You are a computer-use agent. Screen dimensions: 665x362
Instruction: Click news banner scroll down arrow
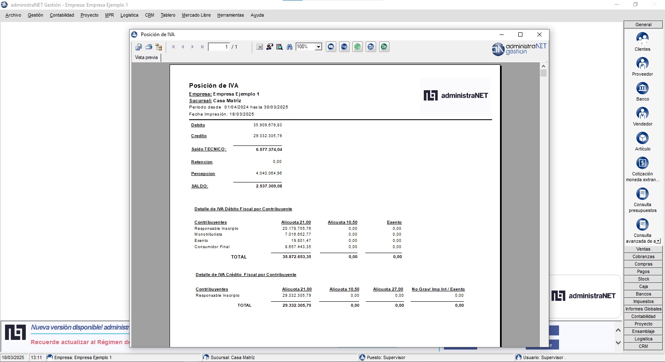point(618,343)
